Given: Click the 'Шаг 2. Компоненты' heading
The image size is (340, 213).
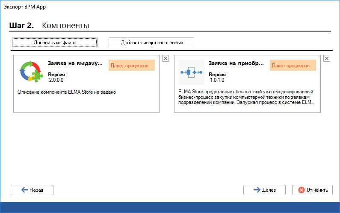Looking at the screenshot, I should click(x=49, y=26).
